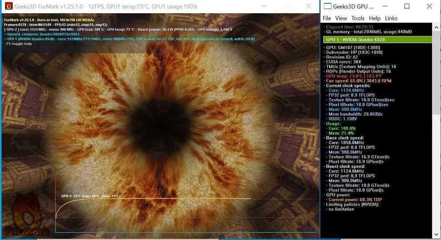
Task: Click the cyan 'GPU 1 (NVIDIA Quadro K620)' overlay line
Action: point(129,39)
